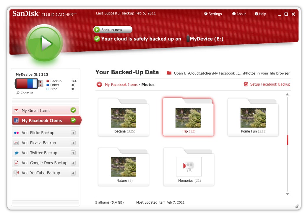305x216 pixels.
Task: Click the green checkmark on My Facebook Items
Action: point(73,120)
